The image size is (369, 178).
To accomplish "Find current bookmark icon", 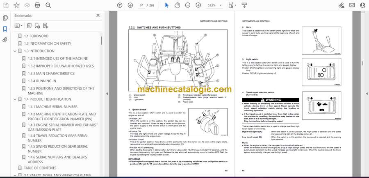I will click(46, 26).
